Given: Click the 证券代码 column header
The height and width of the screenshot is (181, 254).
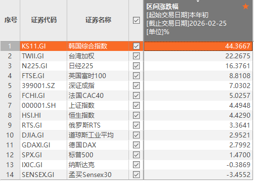Looking at the screenshot, I should (x=44, y=20).
